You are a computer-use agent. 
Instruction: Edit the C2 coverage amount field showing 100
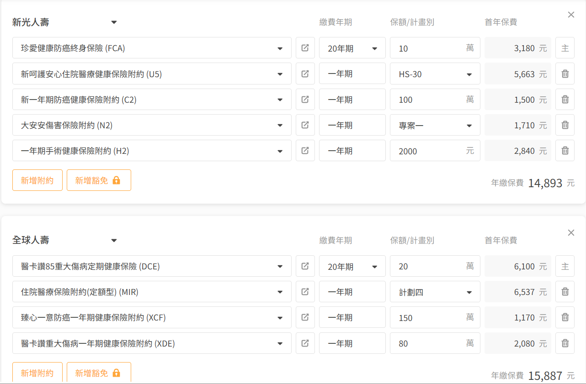(x=435, y=99)
